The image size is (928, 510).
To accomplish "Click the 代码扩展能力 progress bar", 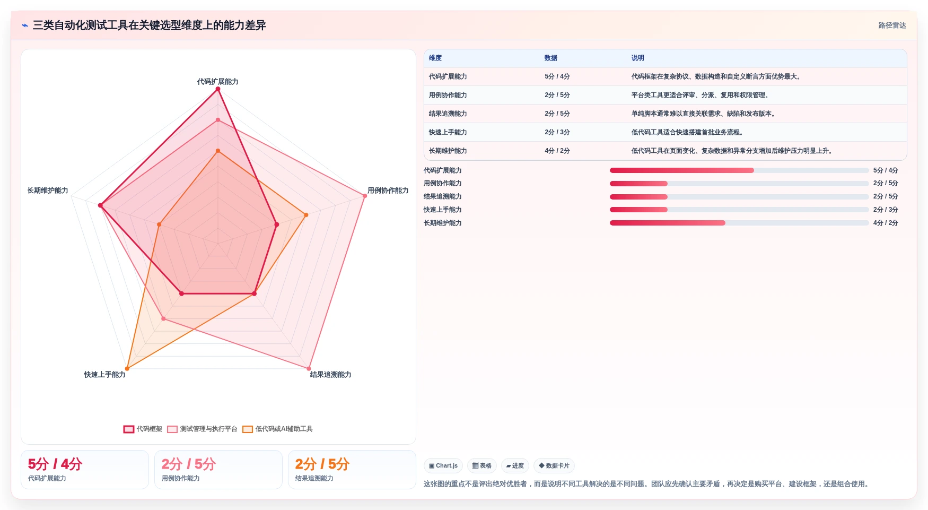I will click(739, 170).
